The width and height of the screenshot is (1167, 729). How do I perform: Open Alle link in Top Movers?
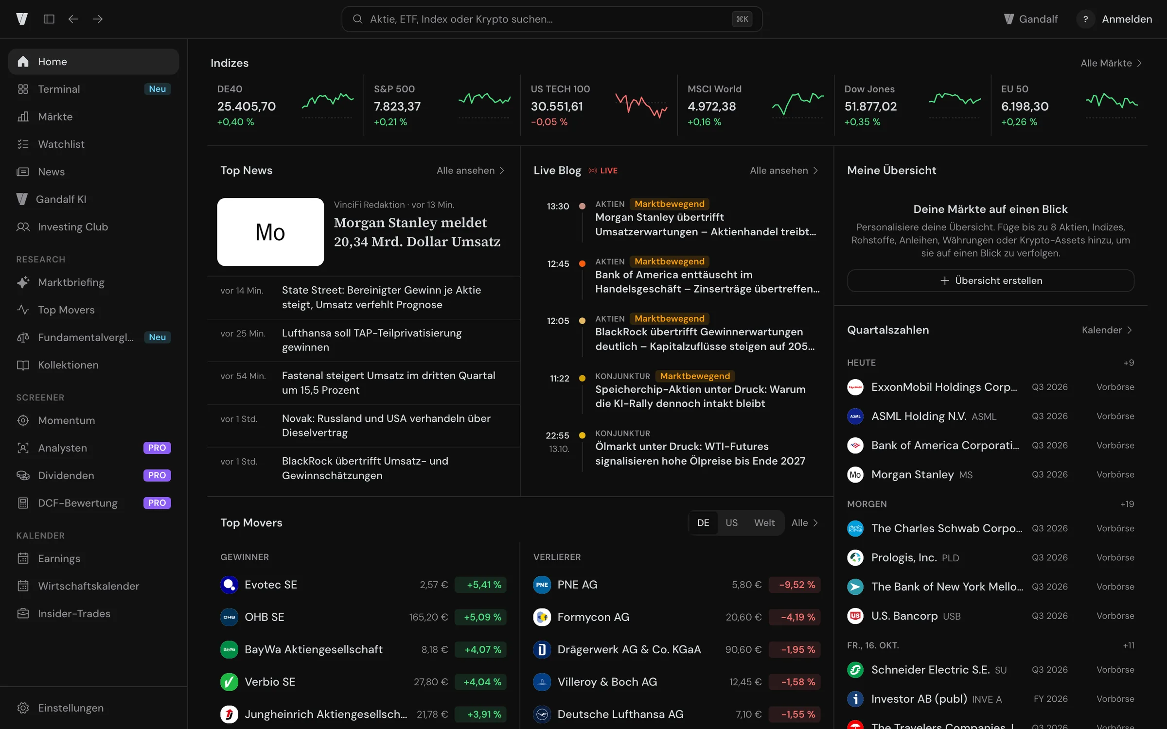click(805, 523)
